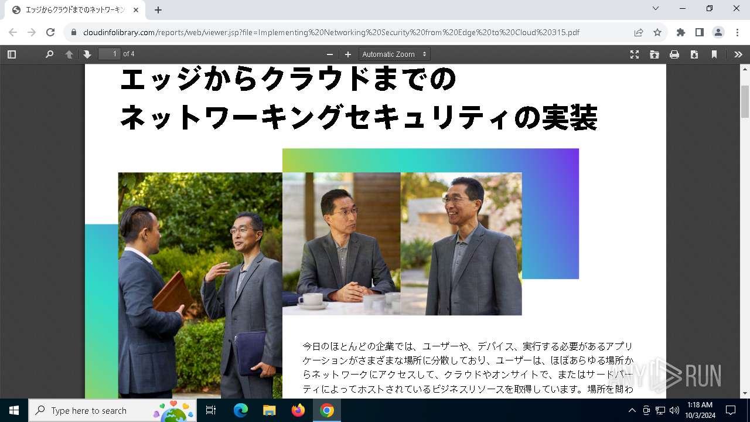This screenshot has height=422, width=750.
Task: Go to previous PDF page
Action: [69, 54]
